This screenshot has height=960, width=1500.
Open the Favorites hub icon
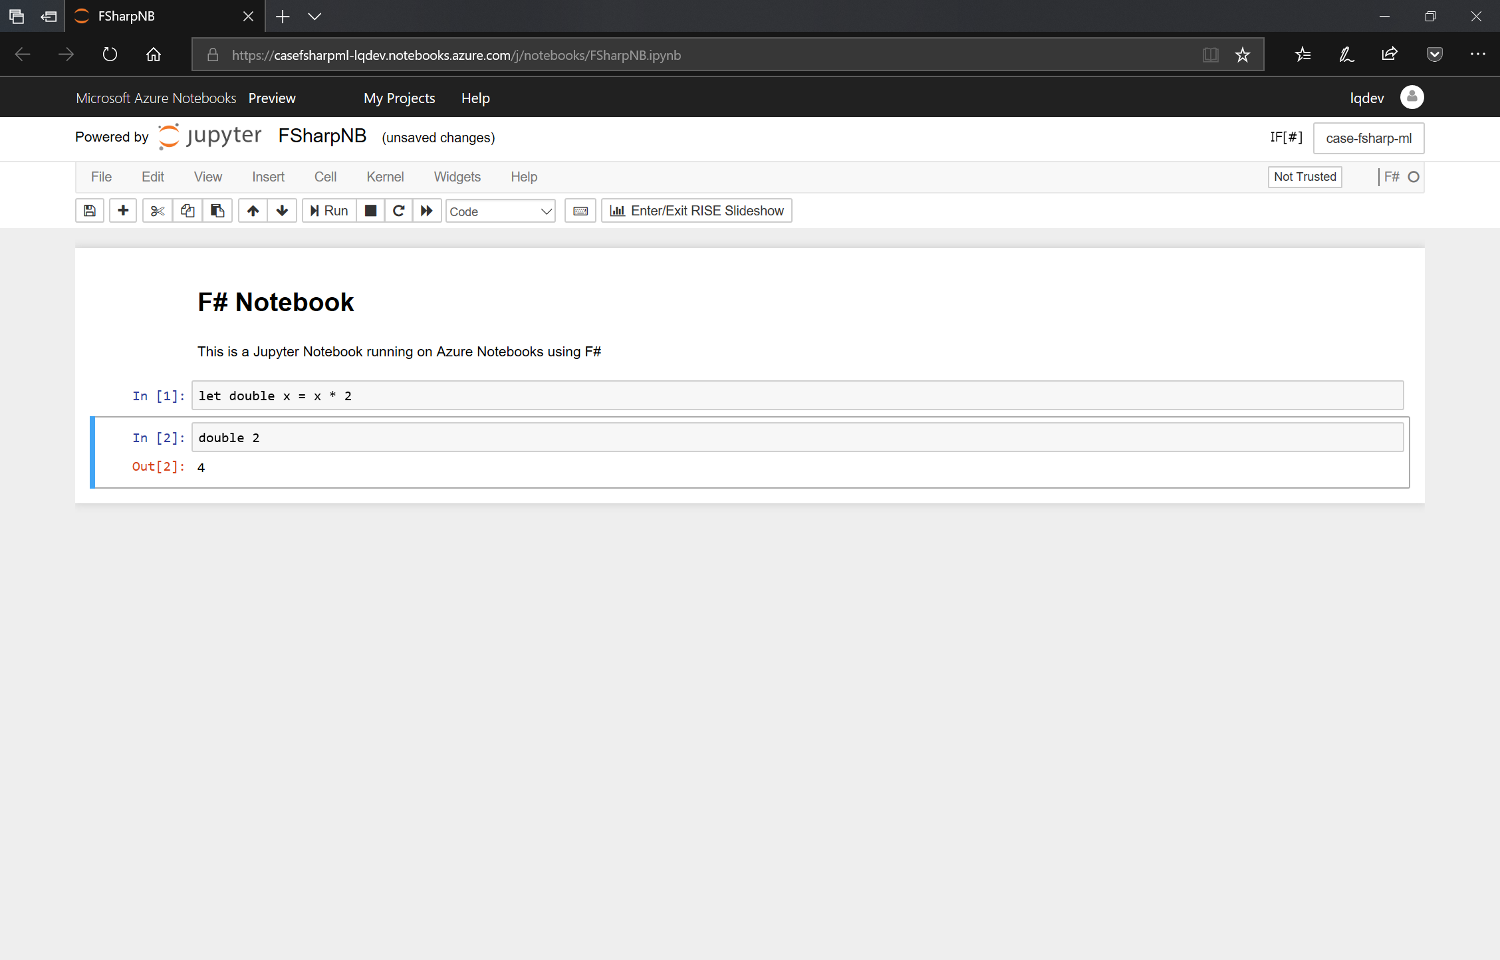coord(1303,55)
